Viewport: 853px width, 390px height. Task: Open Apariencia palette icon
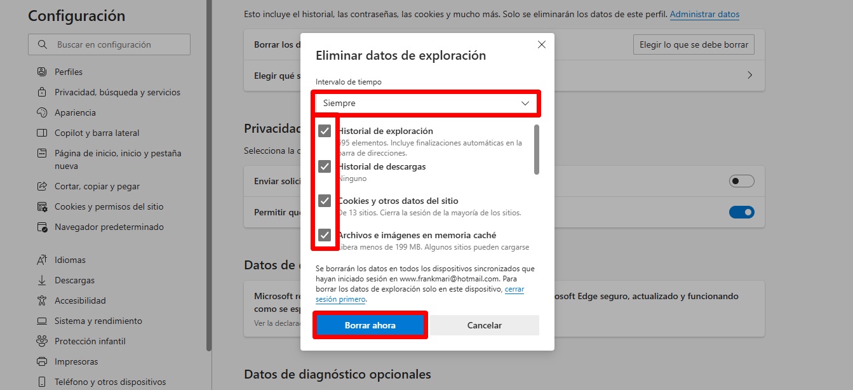coord(42,112)
